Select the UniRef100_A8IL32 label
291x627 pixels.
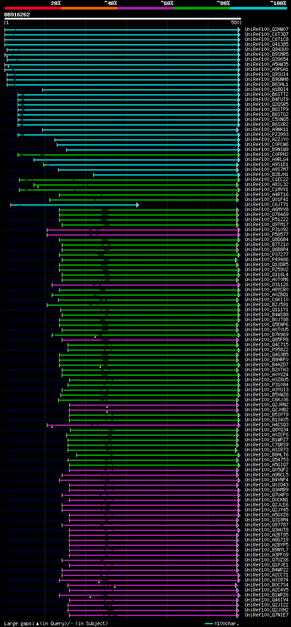point(266,184)
